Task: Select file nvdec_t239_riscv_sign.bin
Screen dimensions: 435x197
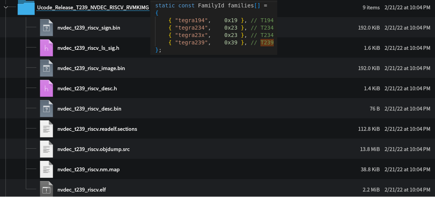Action: 89,28
